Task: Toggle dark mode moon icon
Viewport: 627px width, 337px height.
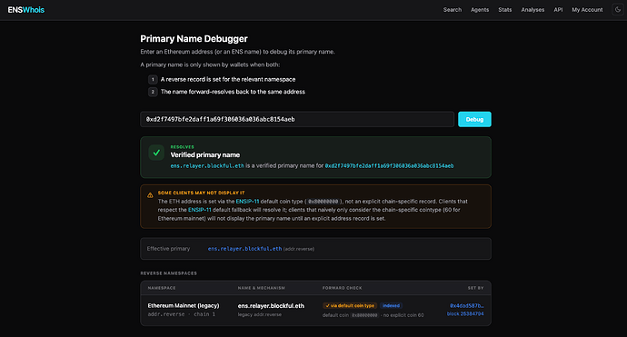Action: point(618,10)
